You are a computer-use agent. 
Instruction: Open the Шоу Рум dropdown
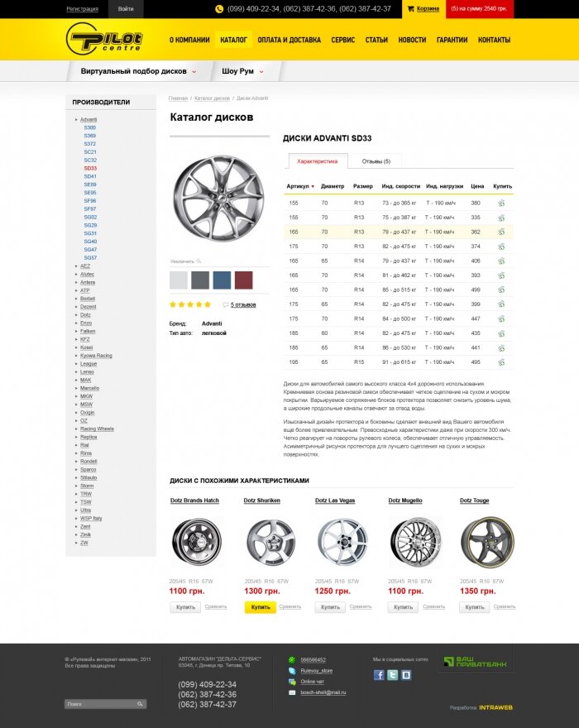(242, 71)
